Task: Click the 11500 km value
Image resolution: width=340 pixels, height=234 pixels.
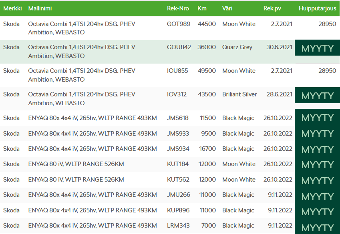Action: pos(208,118)
